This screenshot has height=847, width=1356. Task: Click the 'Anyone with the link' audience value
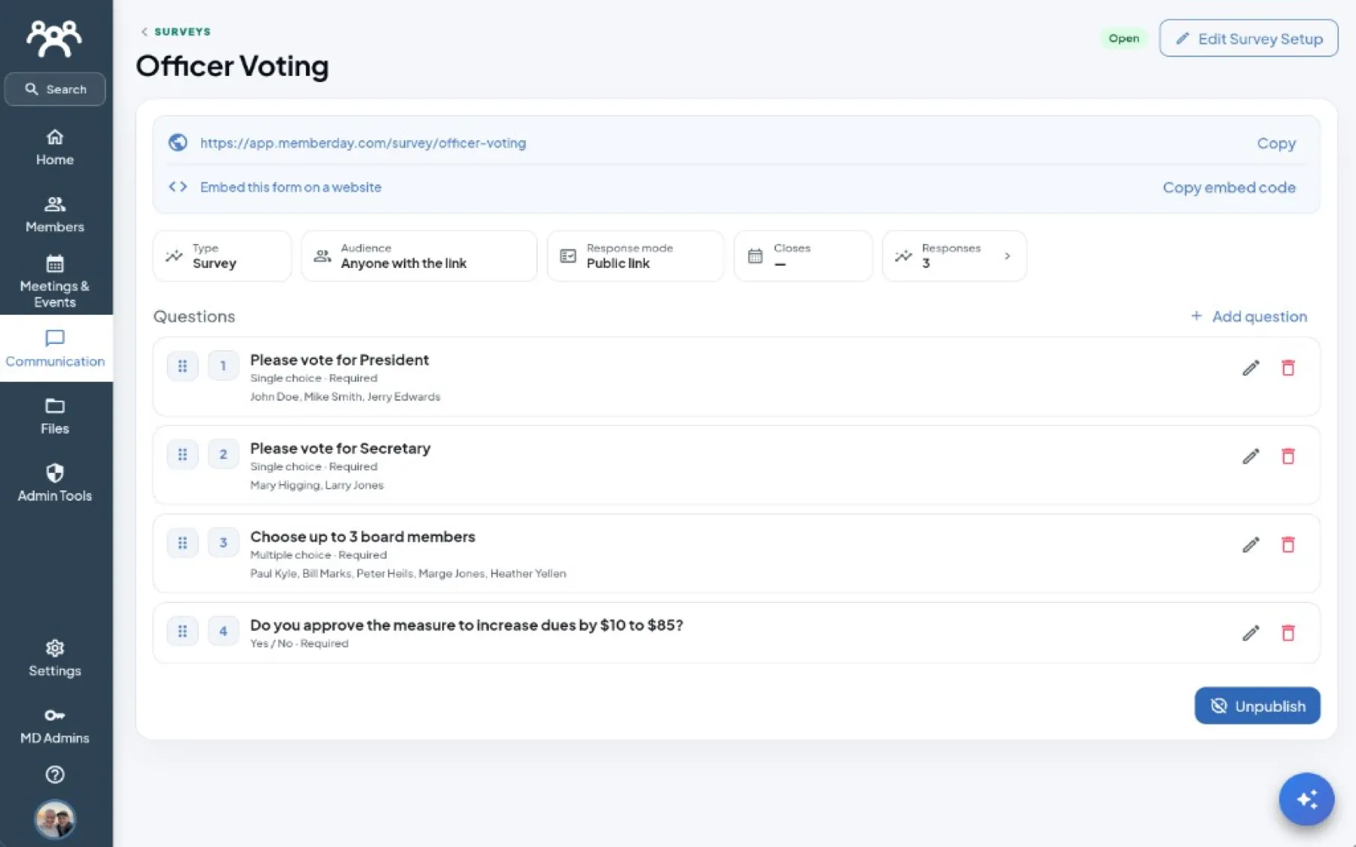tap(403, 264)
